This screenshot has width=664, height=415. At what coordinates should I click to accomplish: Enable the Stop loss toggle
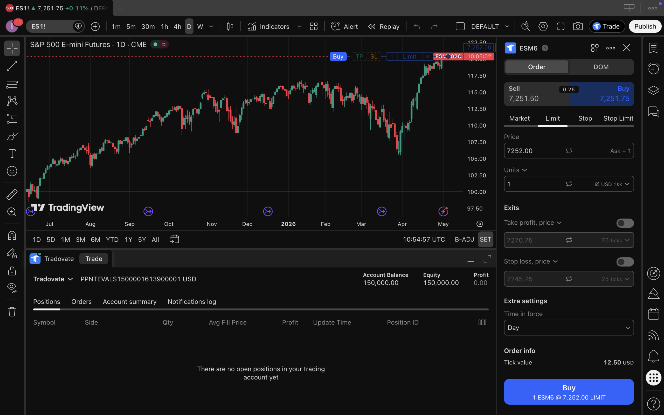pyautogui.click(x=625, y=262)
